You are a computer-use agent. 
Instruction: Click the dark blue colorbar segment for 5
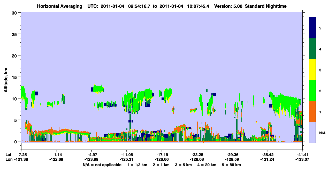(x=312, y=28)
